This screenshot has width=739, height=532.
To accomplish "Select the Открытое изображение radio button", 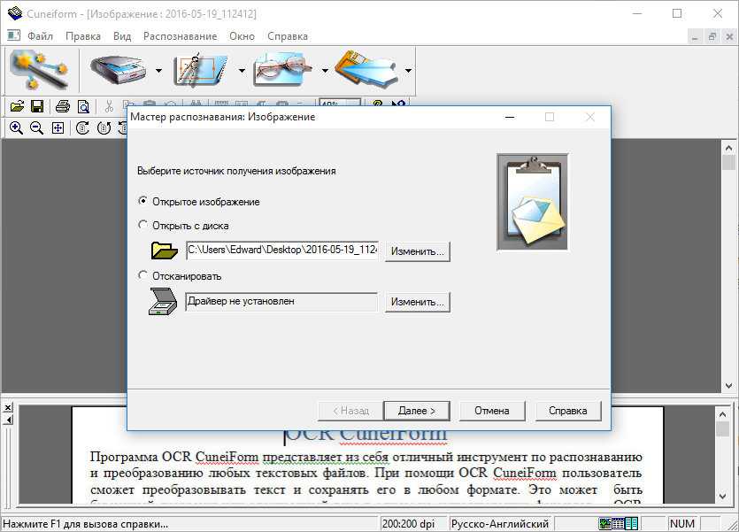I will tap(142, 201).
